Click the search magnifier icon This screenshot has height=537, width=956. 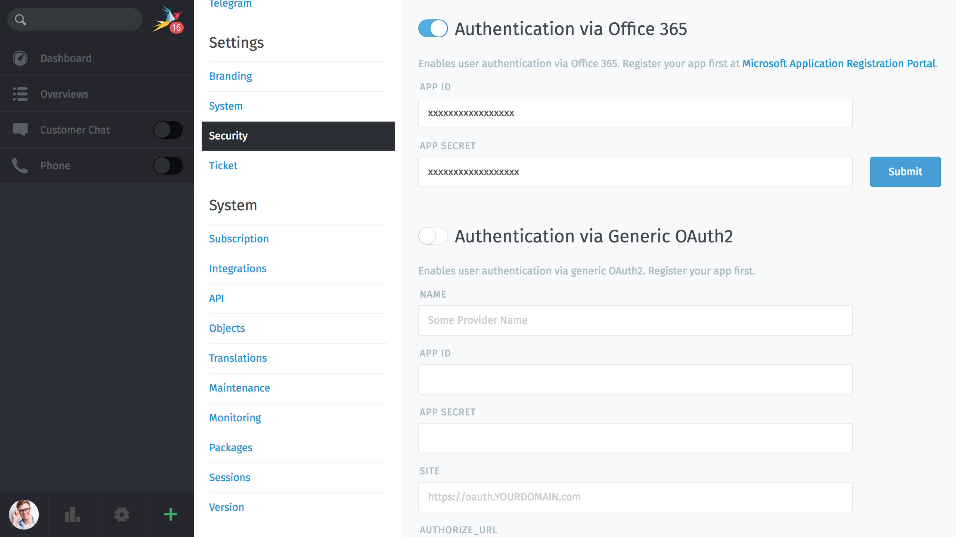[21, 19]
